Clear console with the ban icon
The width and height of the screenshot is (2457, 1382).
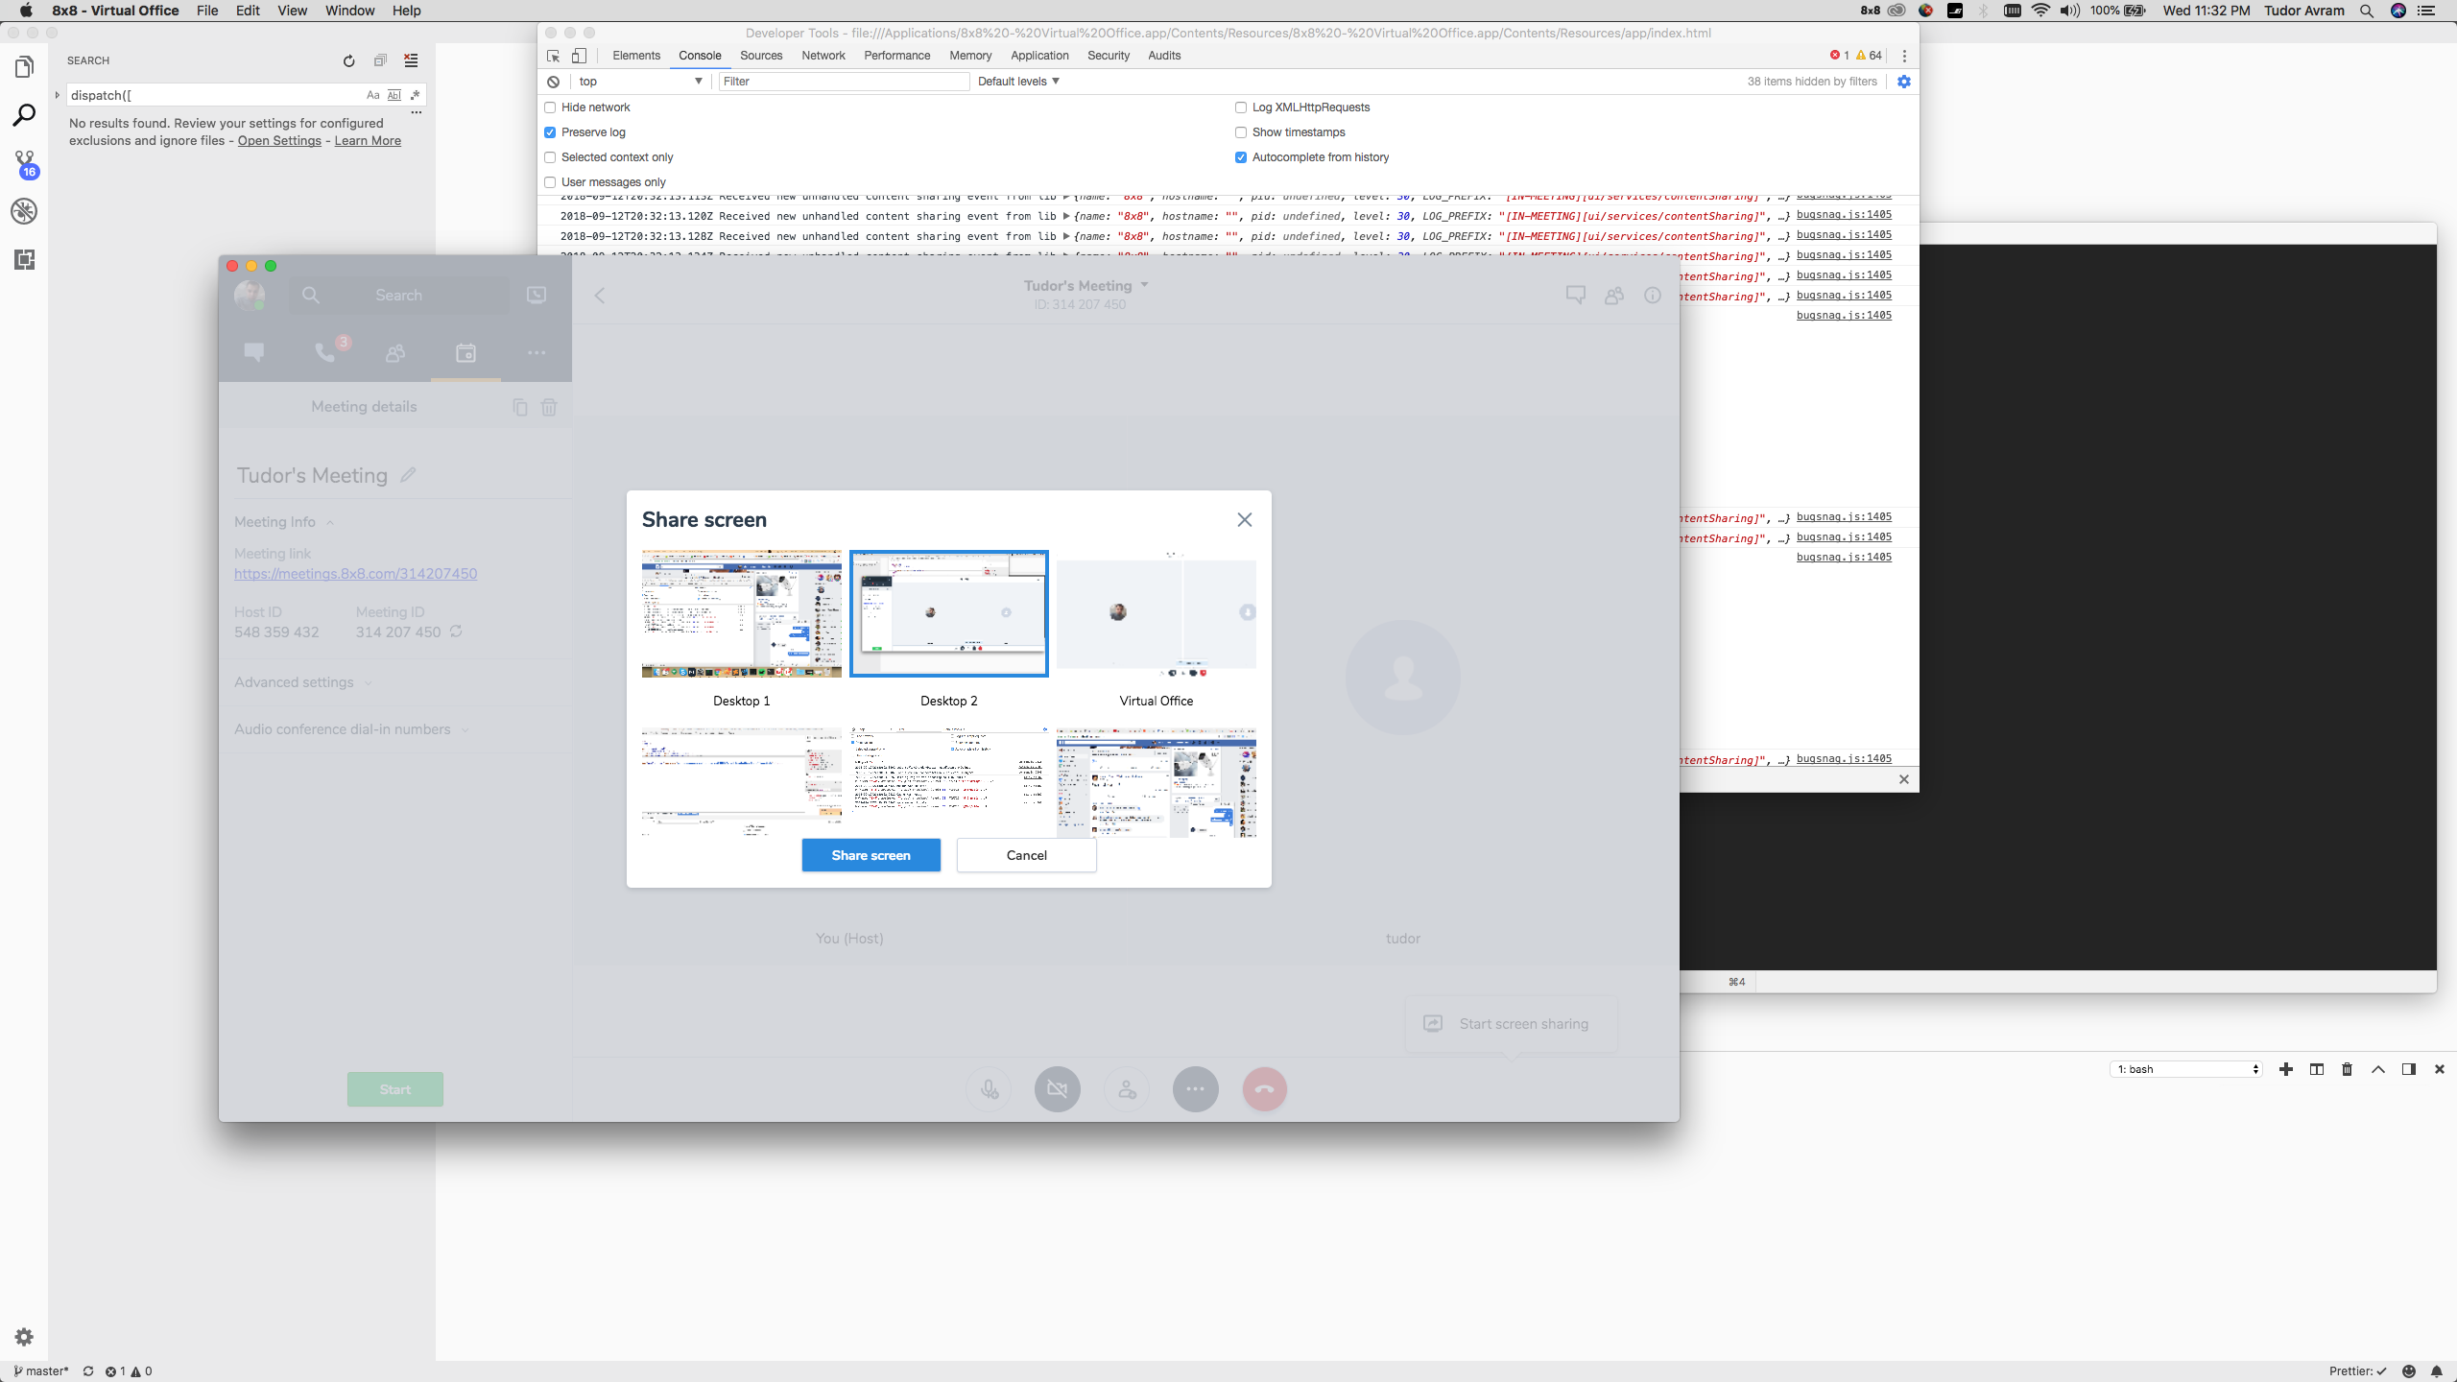tap(554, 82)
